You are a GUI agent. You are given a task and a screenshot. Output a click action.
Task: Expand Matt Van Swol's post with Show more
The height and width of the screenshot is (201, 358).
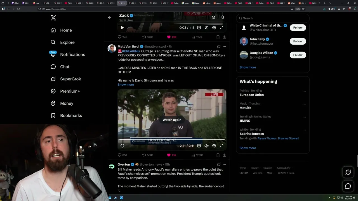coord(126,85)
